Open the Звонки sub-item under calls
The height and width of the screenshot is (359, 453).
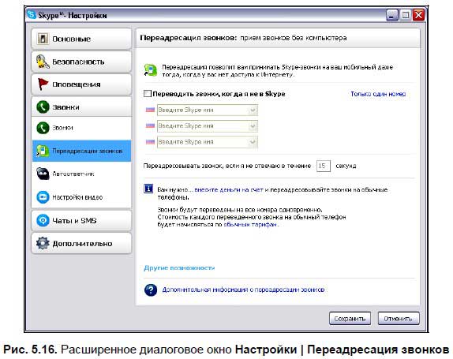[x=81, y=128]
